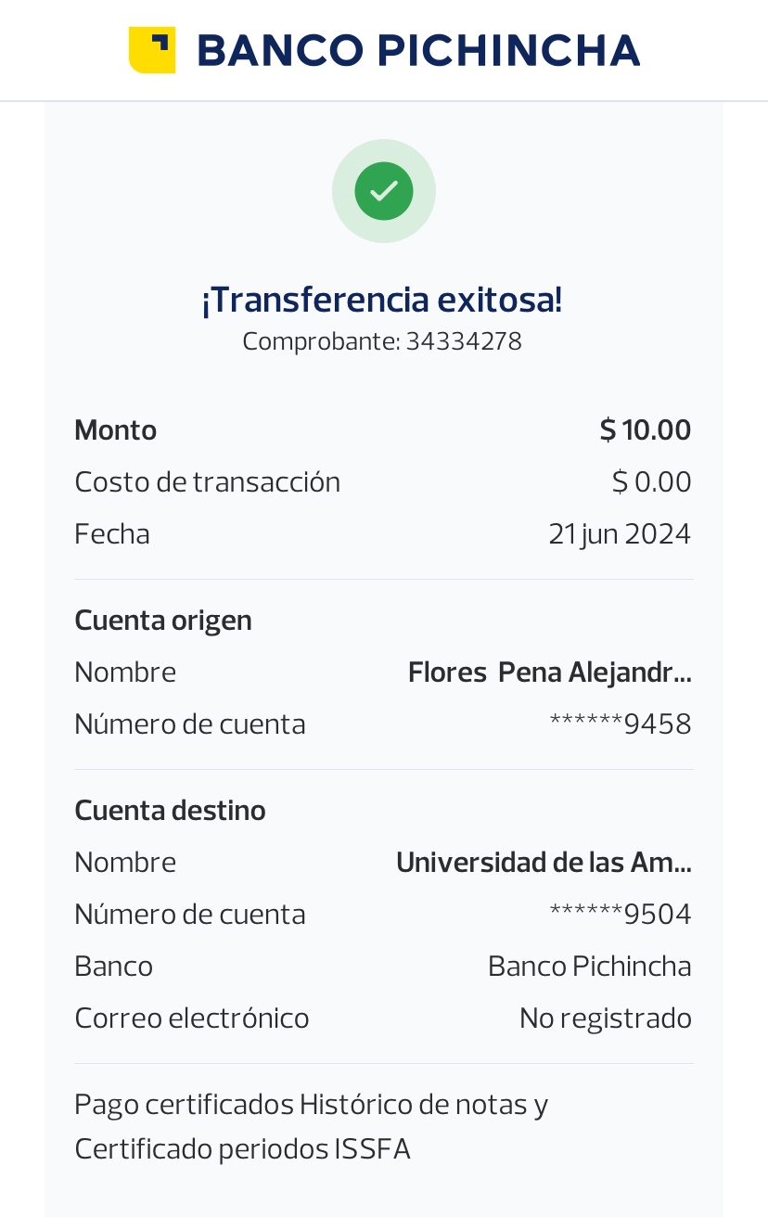This screenshot has width=768, height=1217.
Task: Click origin account number ******9458
Action: pyautogui.click(x=620, y=724)
